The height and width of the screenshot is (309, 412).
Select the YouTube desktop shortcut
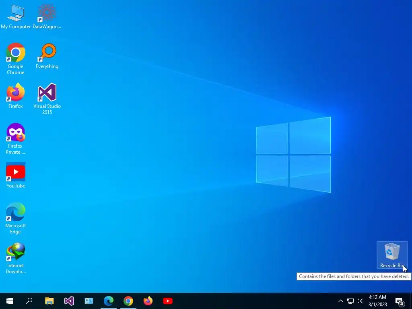click(x=16, y=175)
